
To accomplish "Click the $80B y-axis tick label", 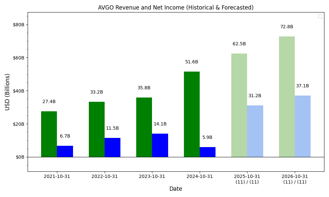I will click(x=19, y=25).
